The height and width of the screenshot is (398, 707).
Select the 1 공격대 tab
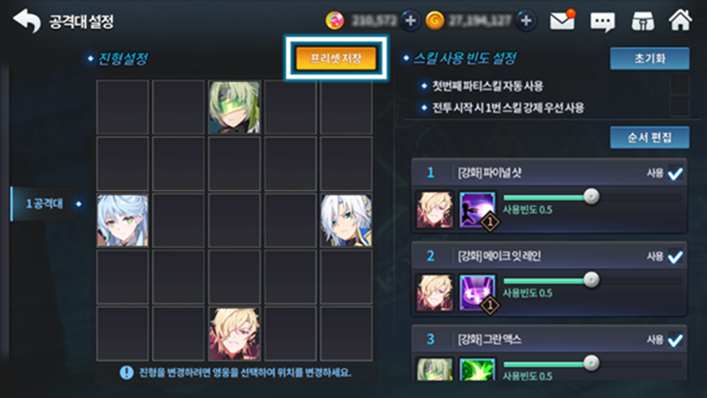pyautogui.click(x=45, y=204)
